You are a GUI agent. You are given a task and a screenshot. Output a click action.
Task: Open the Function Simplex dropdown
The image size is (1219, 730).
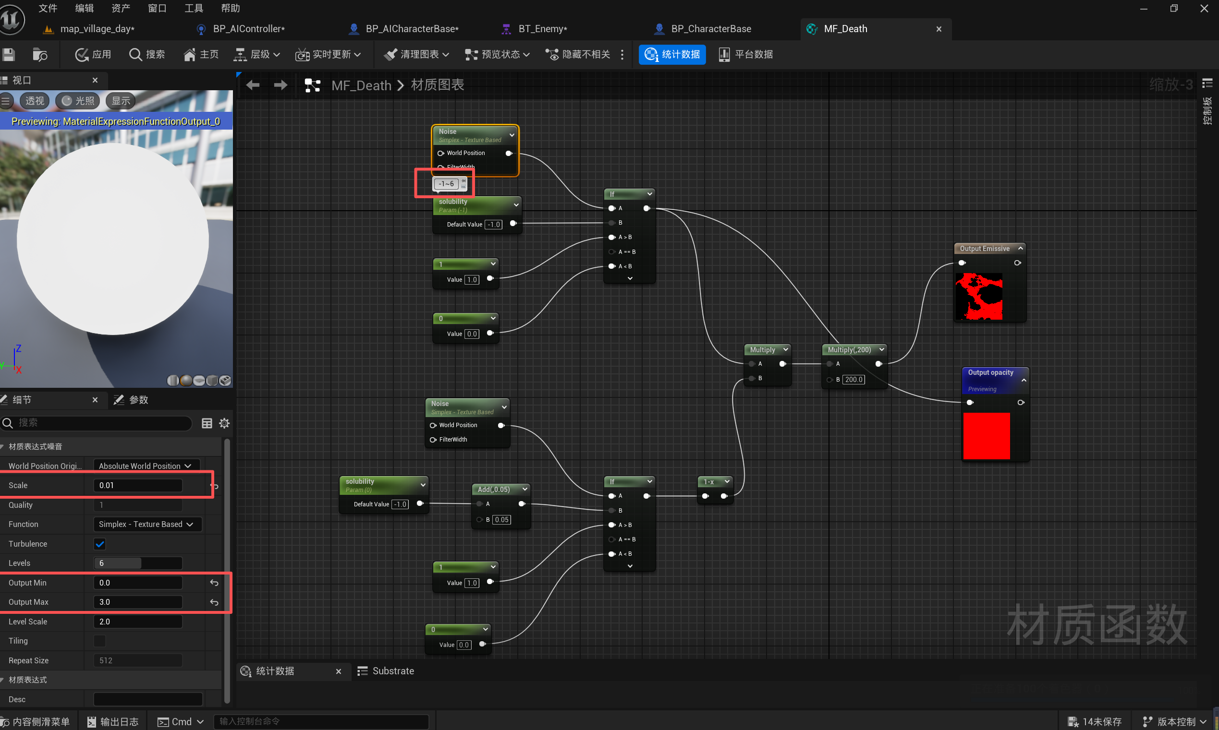(x=146, y=524)
